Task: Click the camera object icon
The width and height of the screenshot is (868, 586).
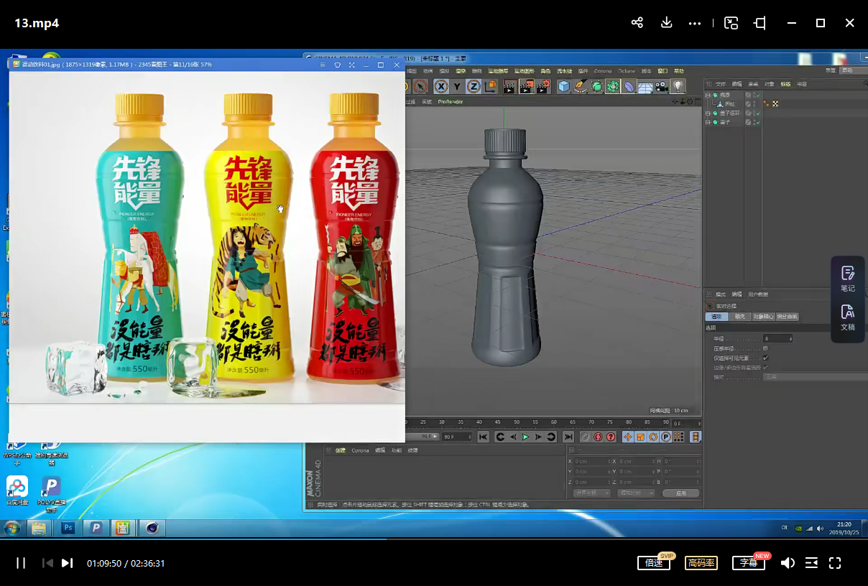Action: click(661, 87)
